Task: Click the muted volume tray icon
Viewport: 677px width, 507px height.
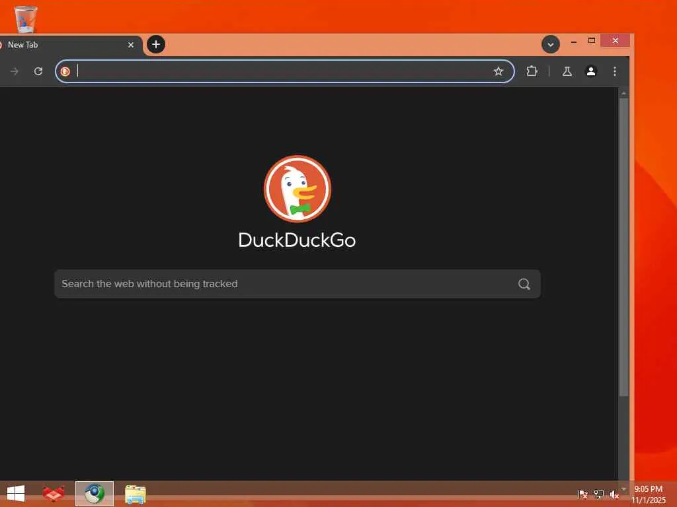Action: [614, 494]
